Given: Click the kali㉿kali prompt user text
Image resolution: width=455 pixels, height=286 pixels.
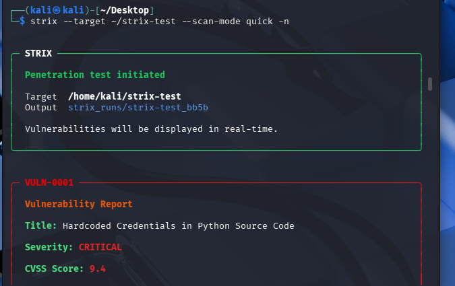Looking at the screenshot, I should (57, 11).
